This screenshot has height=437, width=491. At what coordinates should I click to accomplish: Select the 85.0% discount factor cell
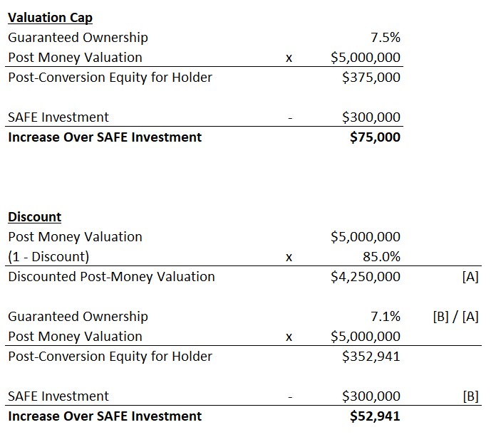[x=381, y=257]
